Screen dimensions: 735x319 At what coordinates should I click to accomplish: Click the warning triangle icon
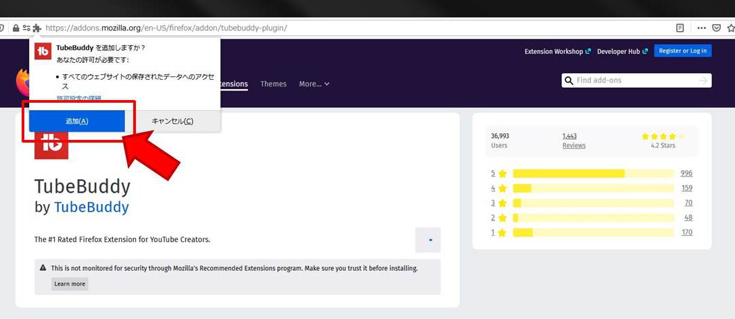(x=43, y=268)
